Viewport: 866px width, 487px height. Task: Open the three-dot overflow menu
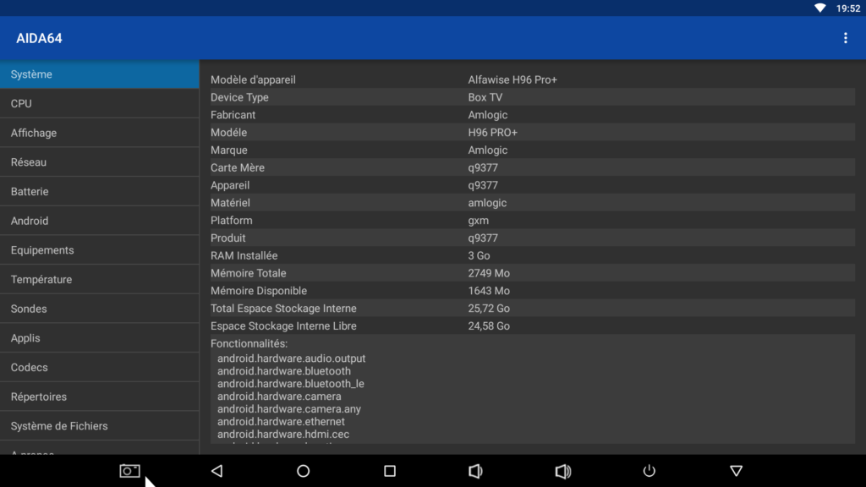845,38
